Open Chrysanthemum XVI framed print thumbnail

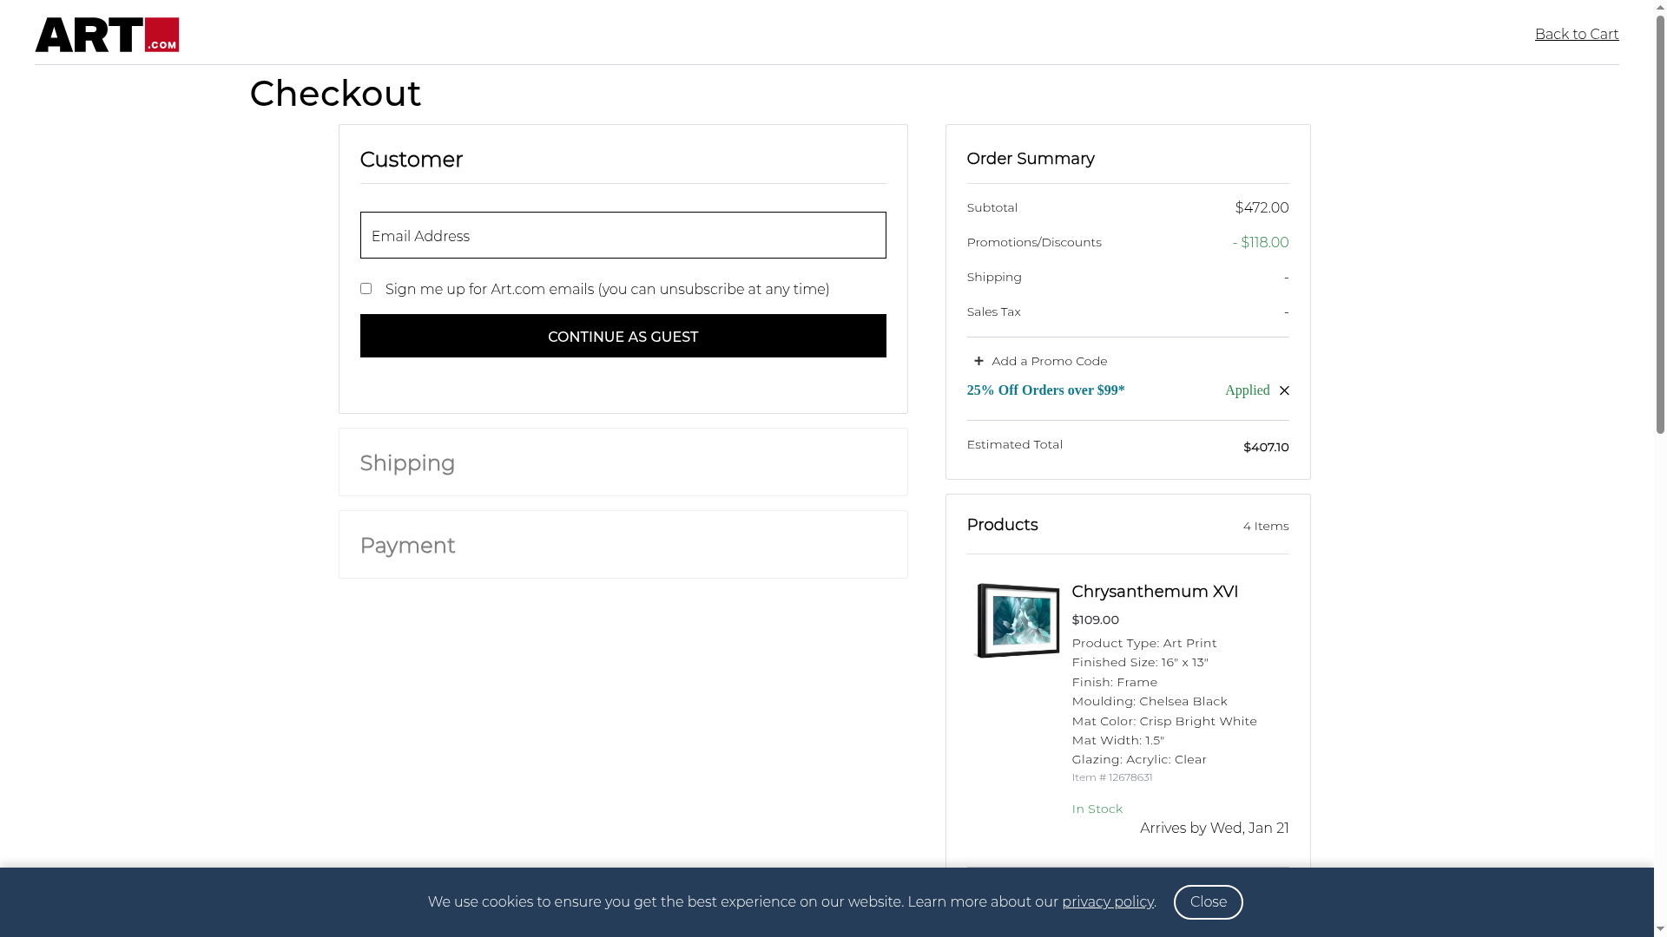tap(1018, 620)
